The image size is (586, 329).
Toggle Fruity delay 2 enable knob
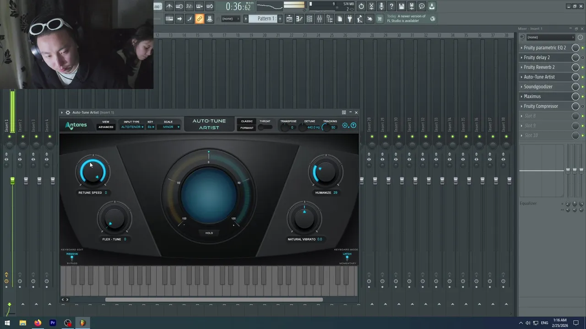pos(575,58)
